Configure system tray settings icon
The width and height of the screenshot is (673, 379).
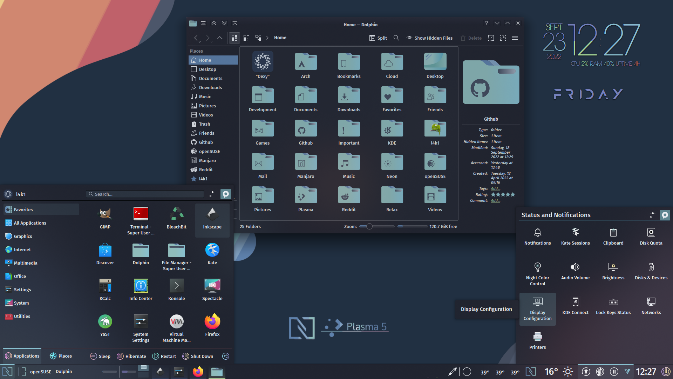[x=652, y=215]
